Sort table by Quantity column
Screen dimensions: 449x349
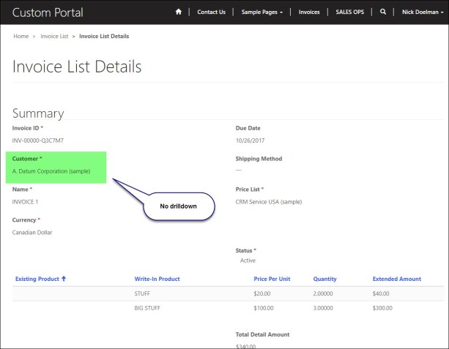(x=324, y=279)
